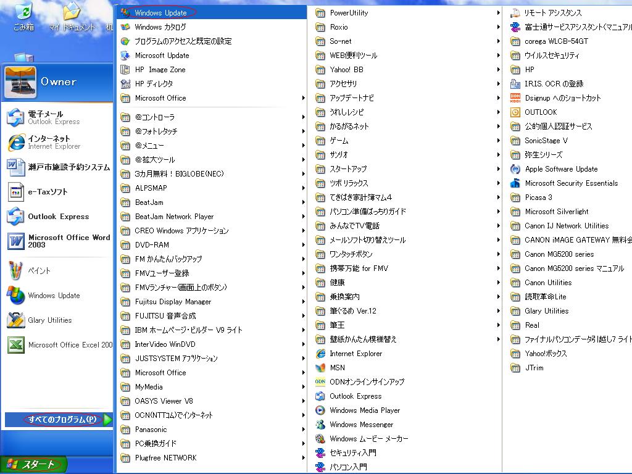Click the スタート (Start) button
The width and height of the screenshot is (632, 474).
point(33,465)
